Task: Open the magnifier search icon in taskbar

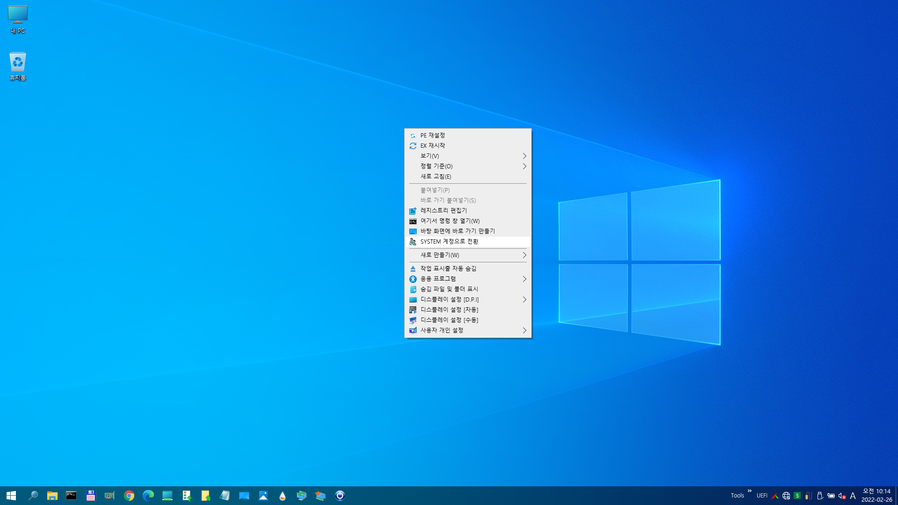Action: click(x=33, y=496)
